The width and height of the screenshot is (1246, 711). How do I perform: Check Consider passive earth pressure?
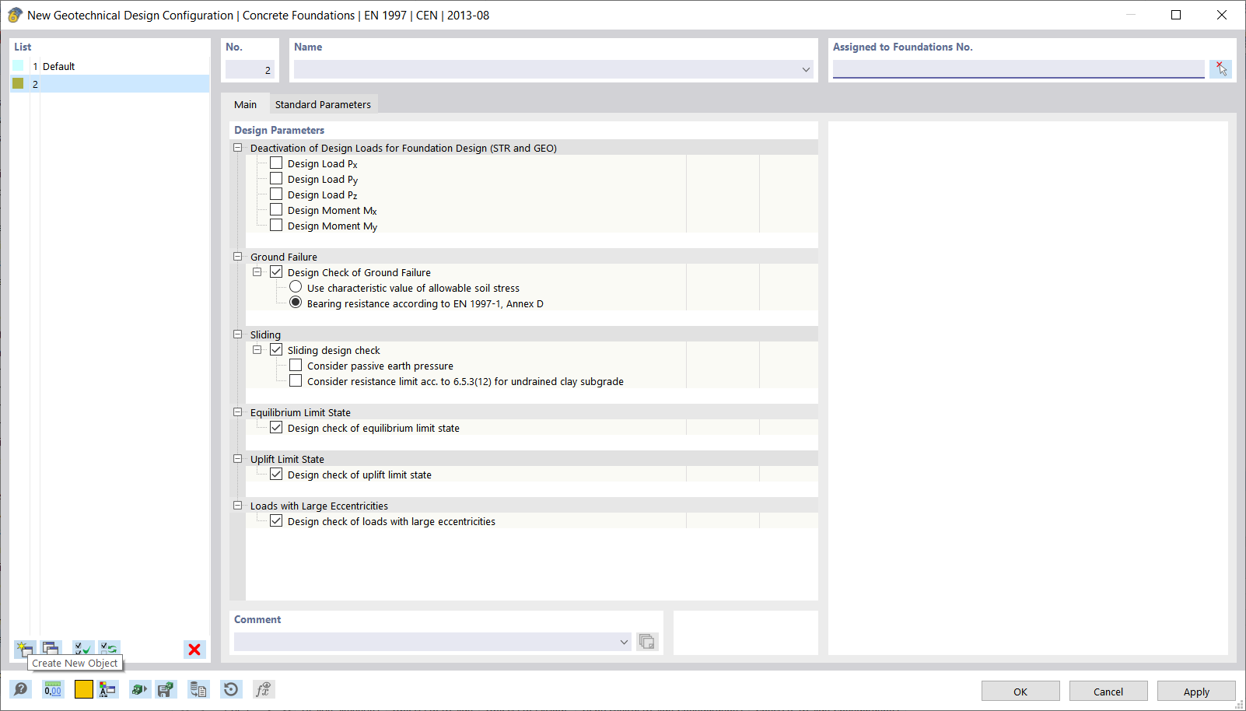pyautogui.click(x=296, y=365)
